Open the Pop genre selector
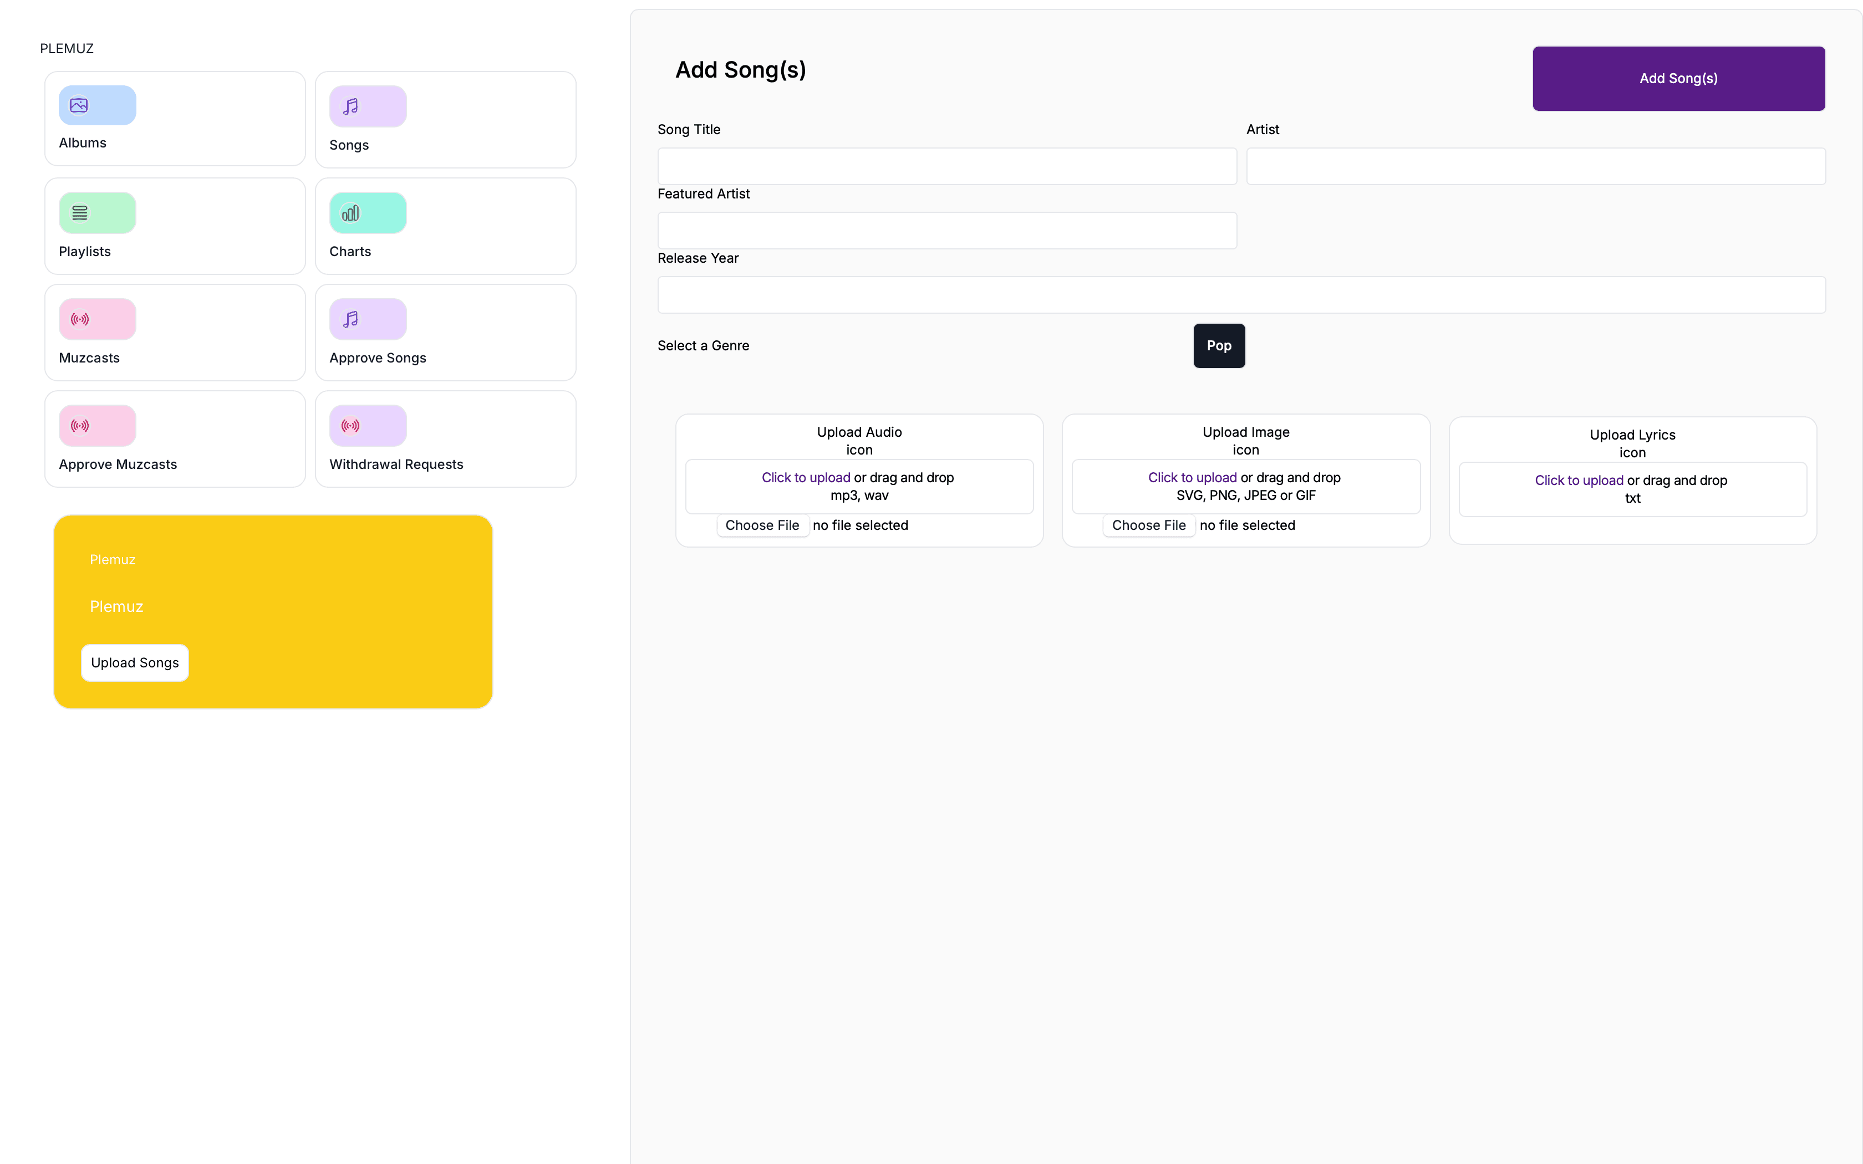This screenshot has height=1164, width=1863. [1219, 346]
